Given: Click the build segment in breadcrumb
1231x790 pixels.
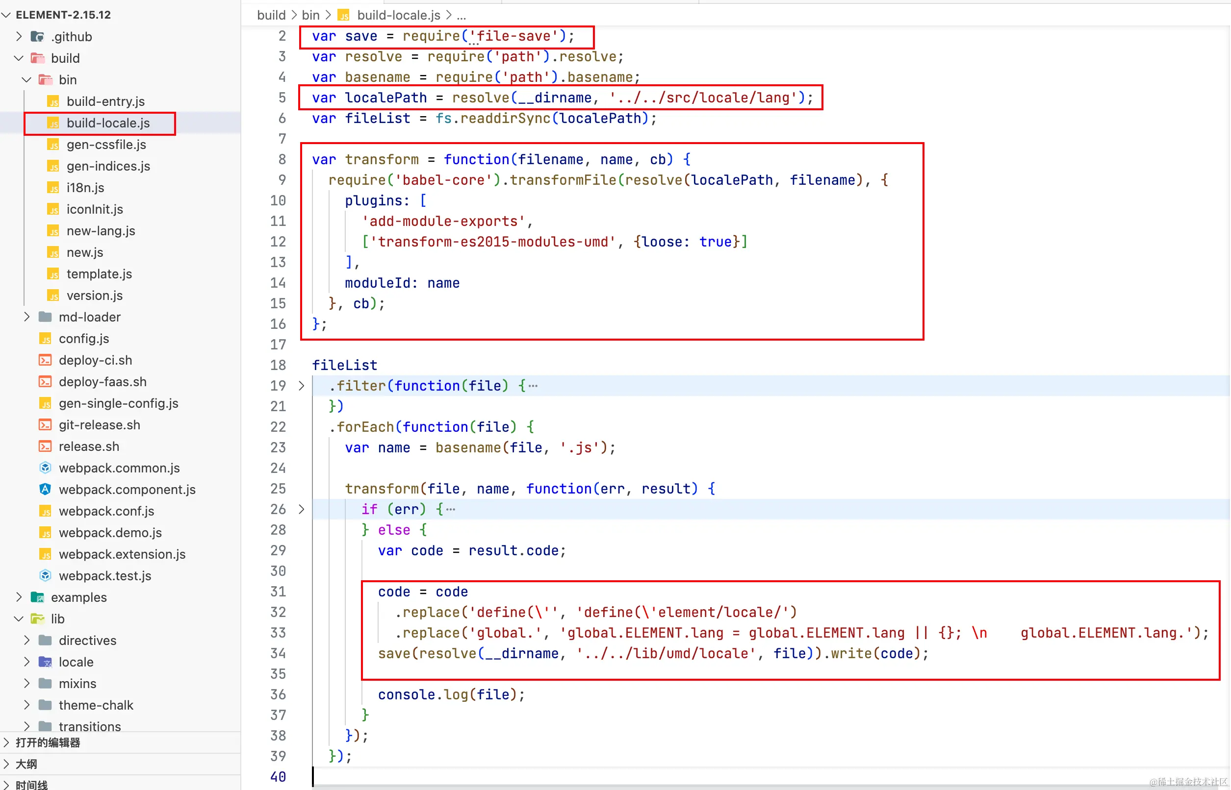Looking at the screenshot, I should [x=271, y=15].
